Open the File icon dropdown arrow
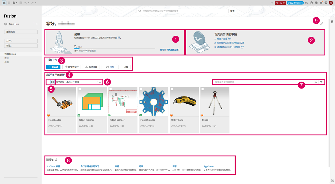Screen dimensions: 335x184 pos(17,3)
